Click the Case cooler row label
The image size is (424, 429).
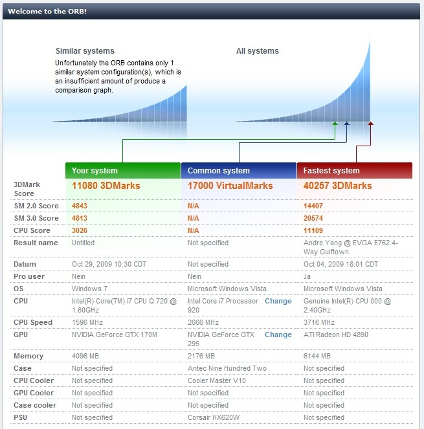[x=35, y=406]
